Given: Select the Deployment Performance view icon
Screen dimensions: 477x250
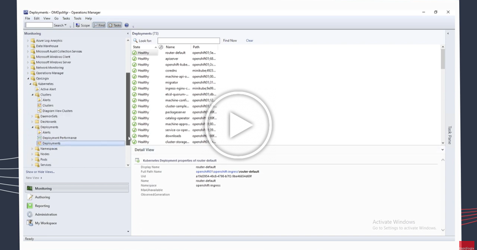Looking at the screenshot, I should (39, 138).
